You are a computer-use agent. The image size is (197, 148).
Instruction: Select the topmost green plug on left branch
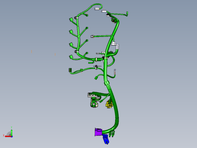point(71,20)
